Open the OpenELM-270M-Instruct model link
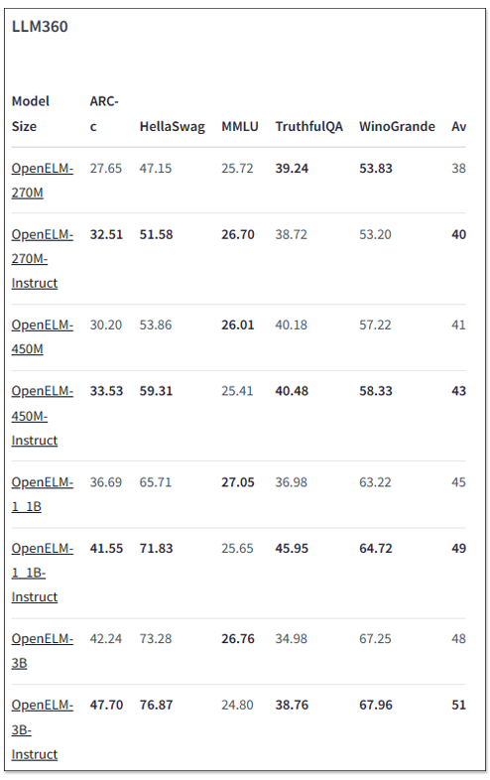 (43, 259)
